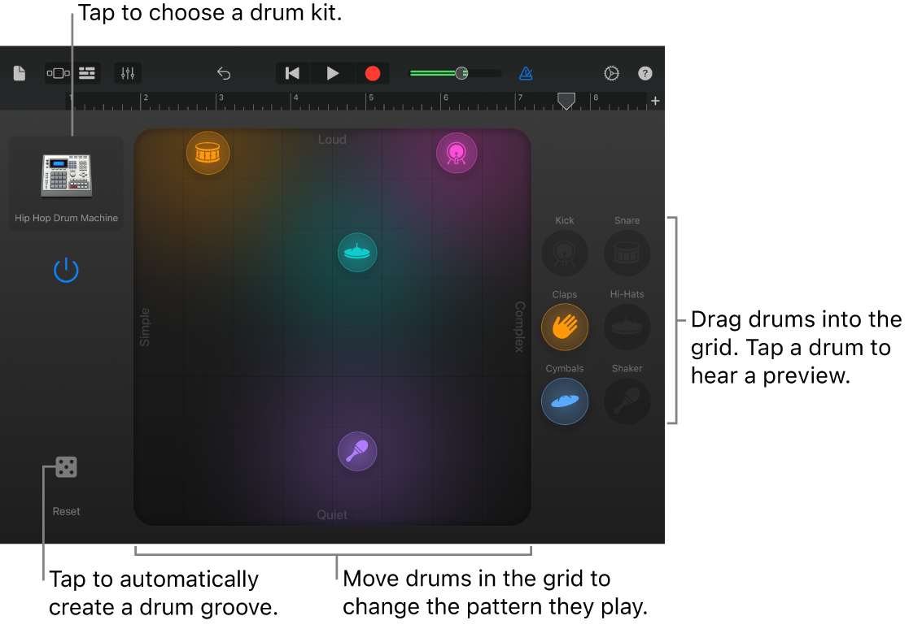Select the orange kick drum puck on the grid
This screenshot has height=629, width=922.
[208, 152]
